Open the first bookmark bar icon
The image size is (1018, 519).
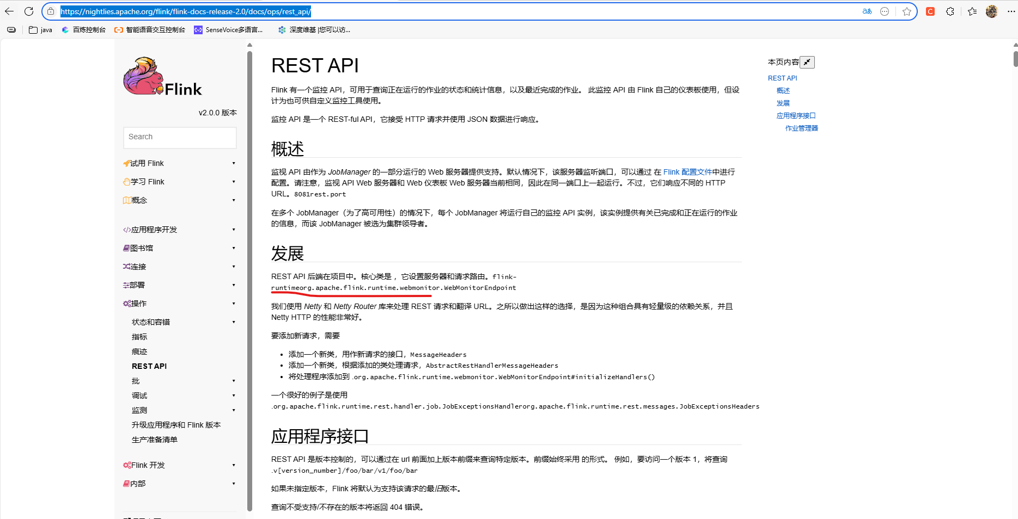11,30
